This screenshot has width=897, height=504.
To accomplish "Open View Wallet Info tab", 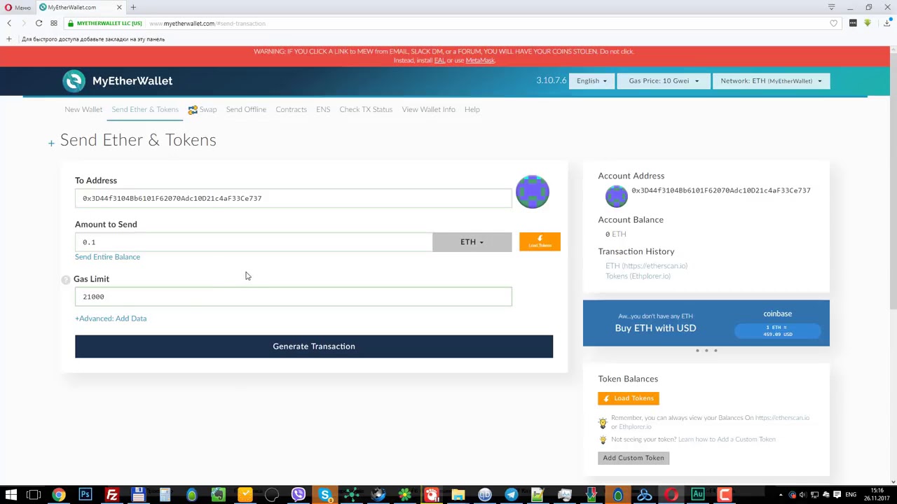I will pyautogui.click(x=428, y=109).
